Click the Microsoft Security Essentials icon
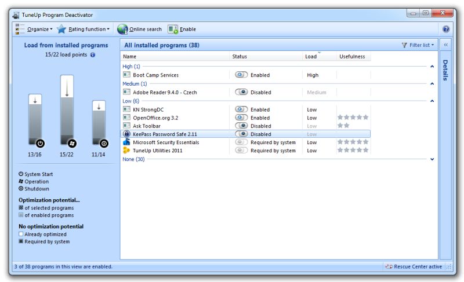 tap(126, 142)
